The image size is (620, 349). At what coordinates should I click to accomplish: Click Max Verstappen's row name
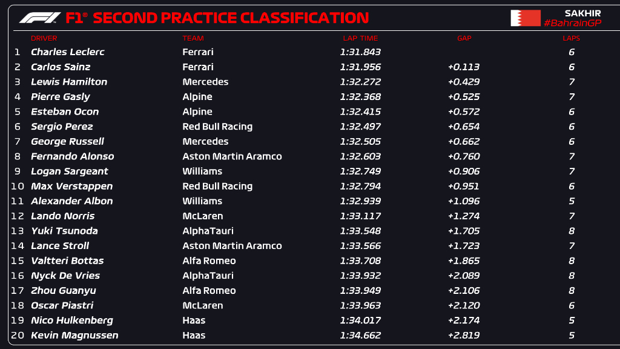71,187
